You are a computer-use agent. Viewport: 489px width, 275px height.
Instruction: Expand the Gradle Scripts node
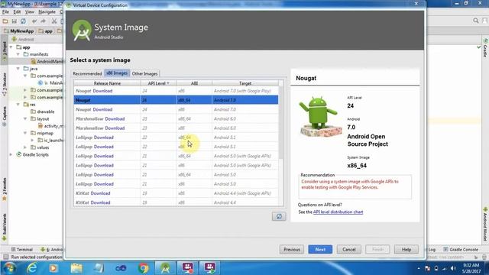[x=11, y=154]
